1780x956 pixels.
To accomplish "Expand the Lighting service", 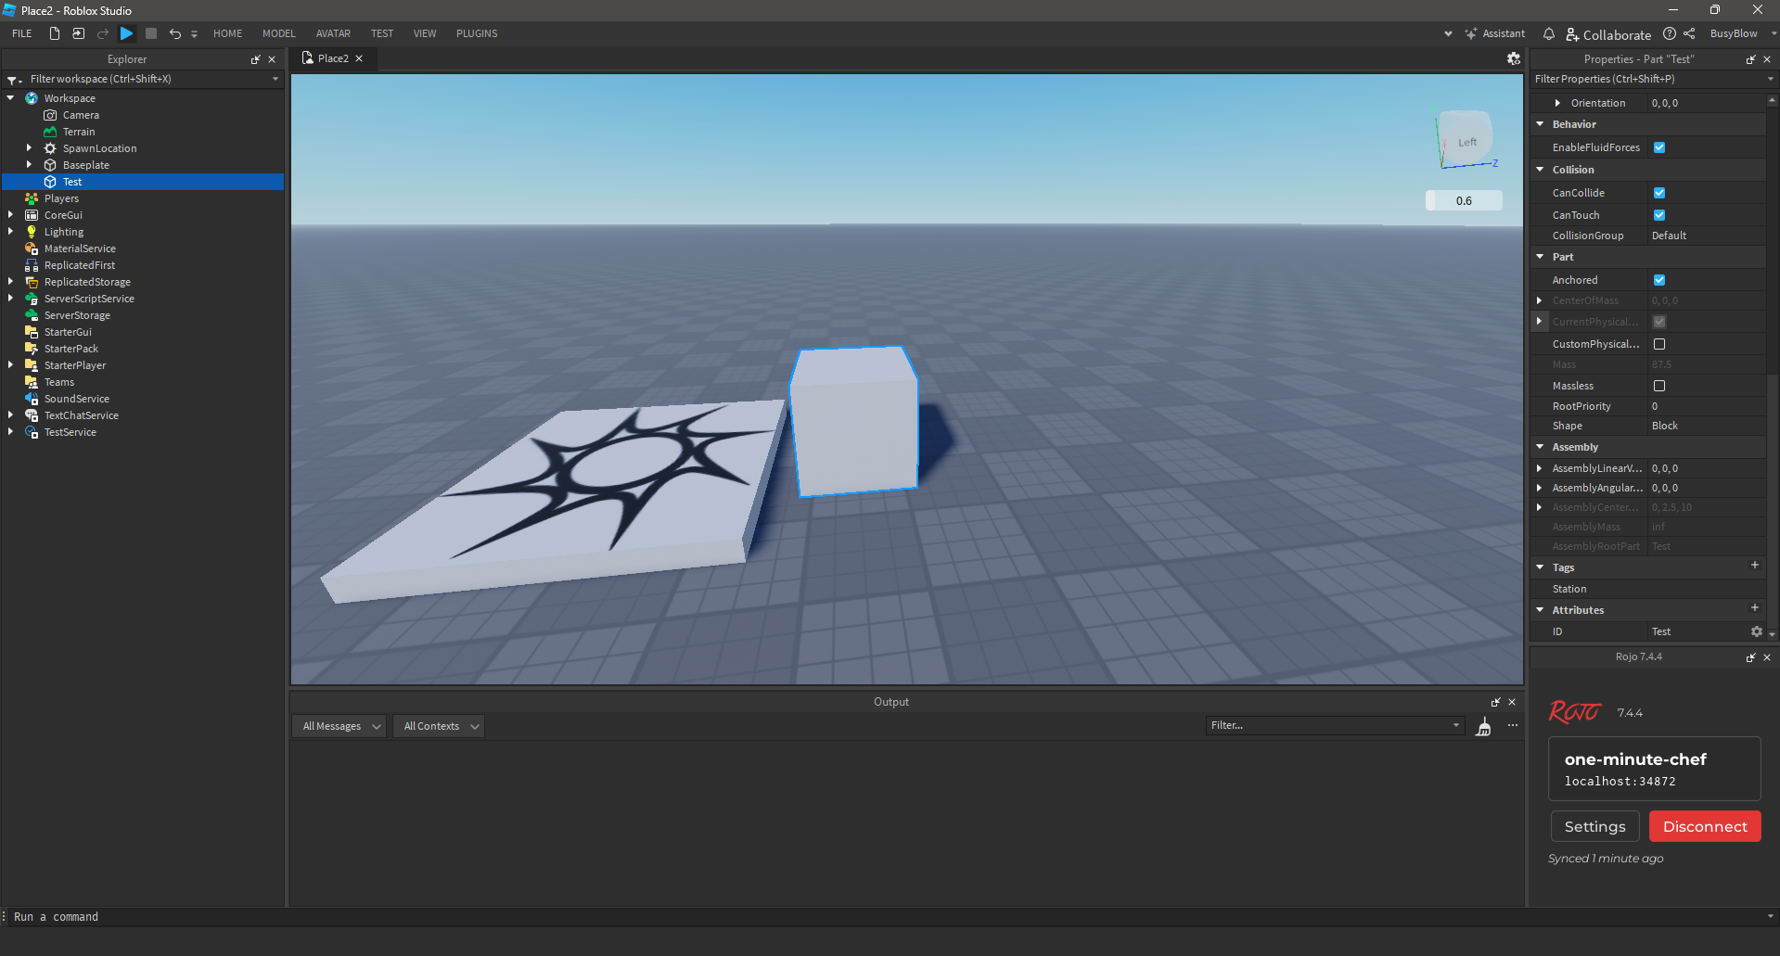I will [11, 232].
